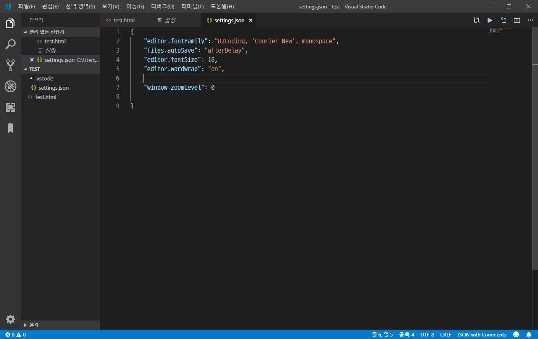Click JSON with Comments language mode

(481, 334)
